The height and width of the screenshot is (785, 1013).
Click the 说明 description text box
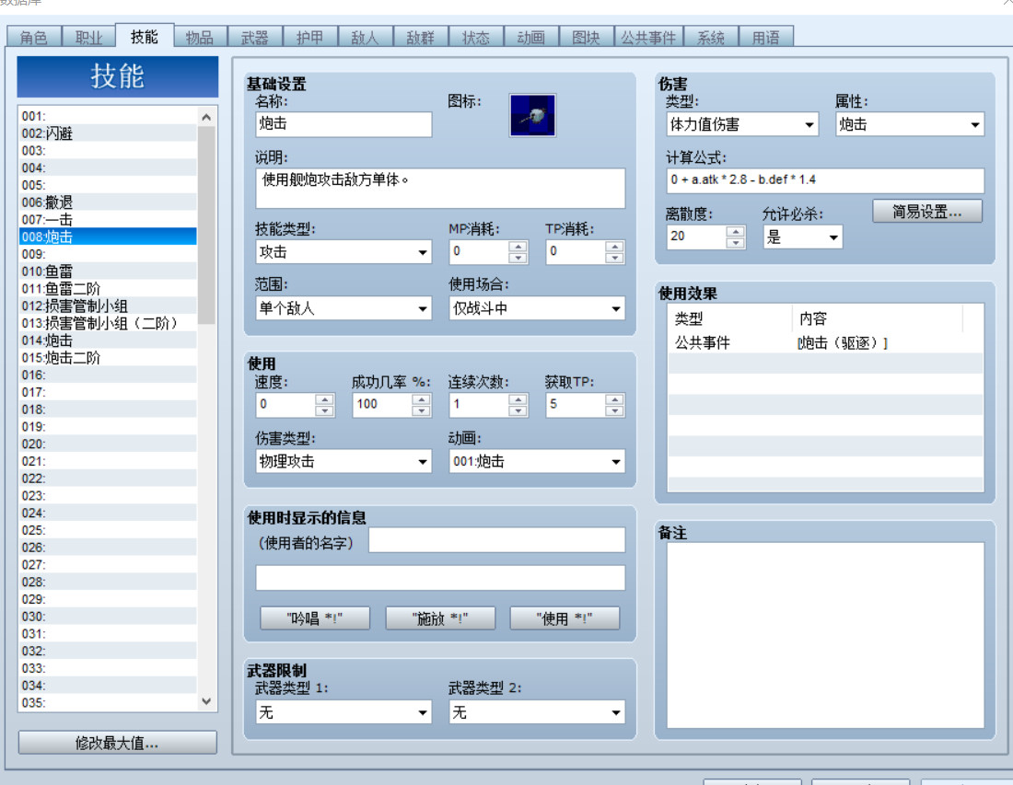440,188
